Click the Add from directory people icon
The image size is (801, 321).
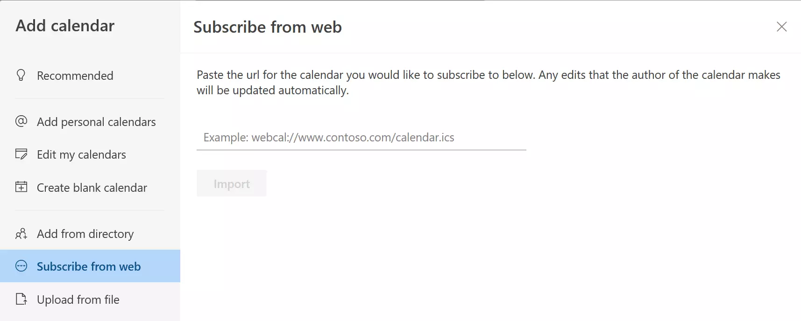21,234
